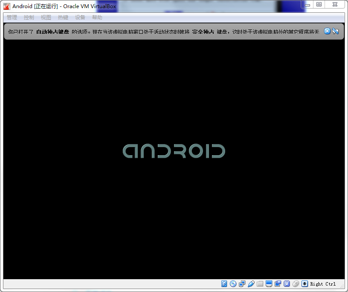Viewport: 348px width, 292px height.
Task: Click the 自动独占键盘 notification text
Action: click(52, 32)
